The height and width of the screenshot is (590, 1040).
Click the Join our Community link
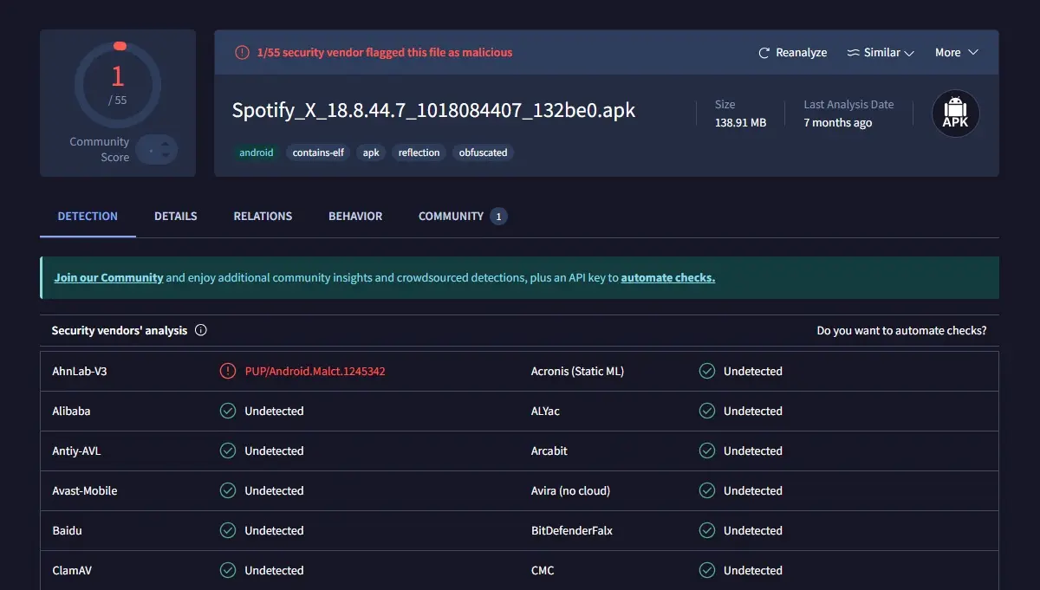pyautogui.click(x=108, y=277)
